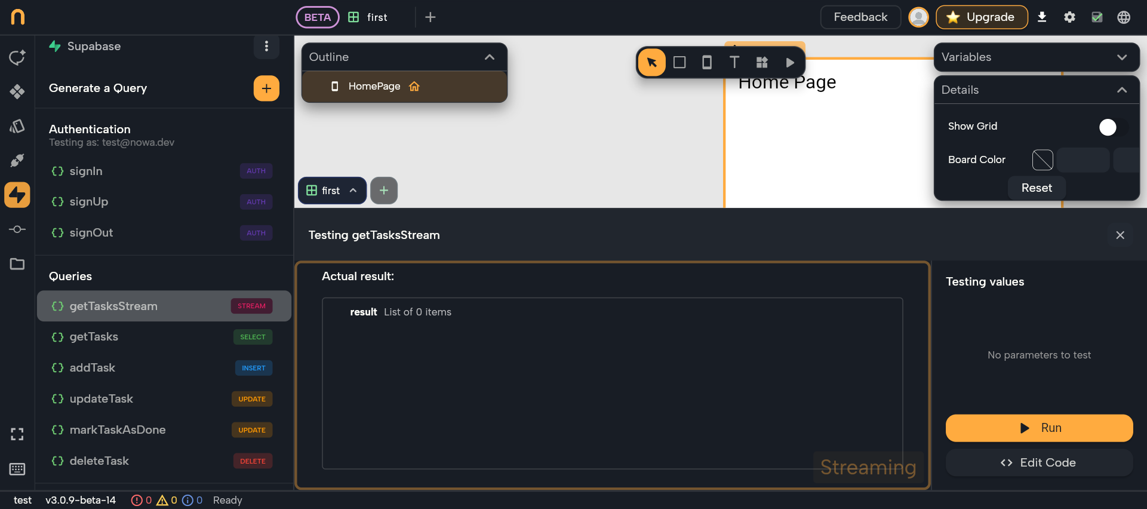1147x509 pixels.
Task: Open settings gear in top bar
Action: click(1069, 17)
